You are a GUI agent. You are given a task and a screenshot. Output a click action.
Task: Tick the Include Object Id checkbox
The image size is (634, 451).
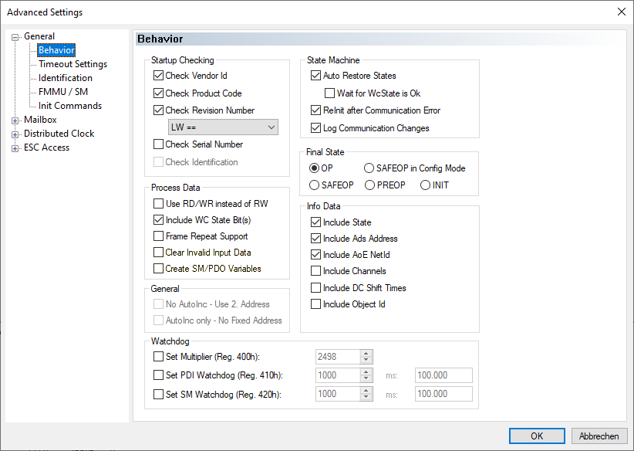[315, 304]
